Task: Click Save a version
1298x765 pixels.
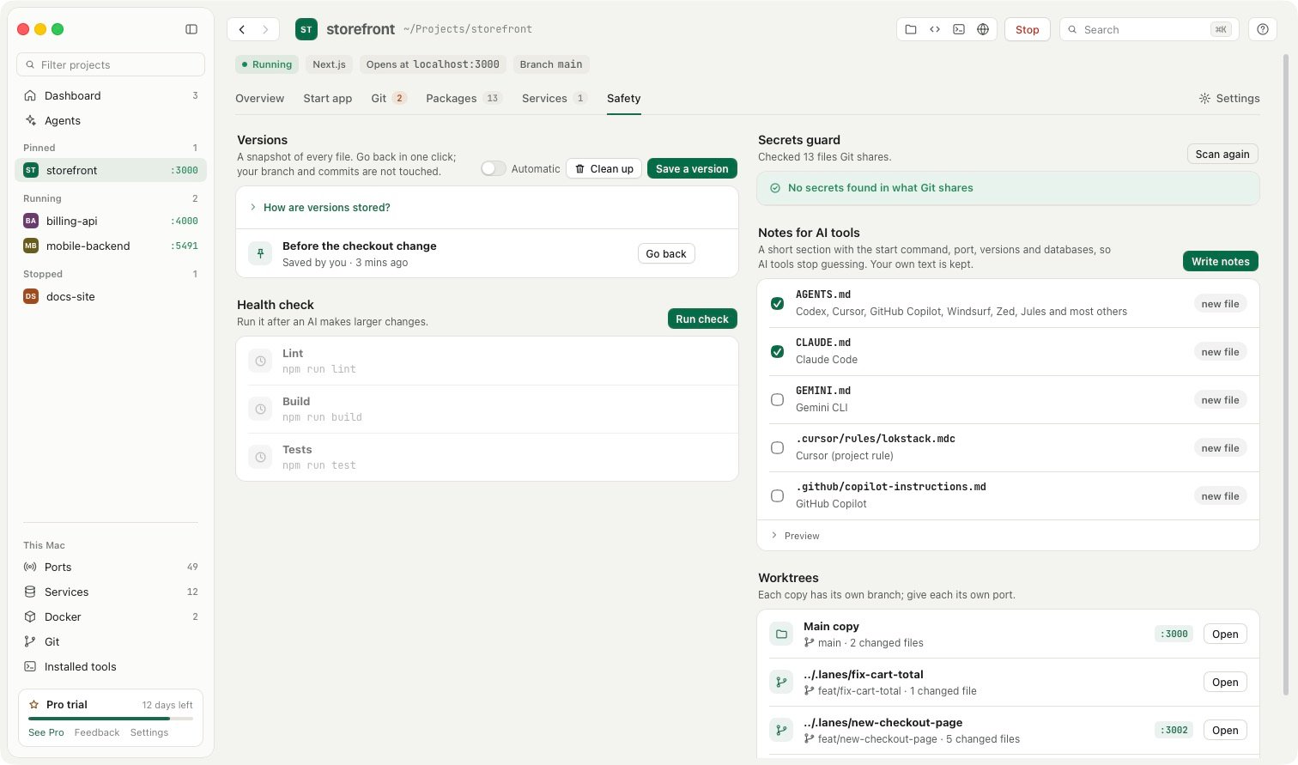Action: 692,169
